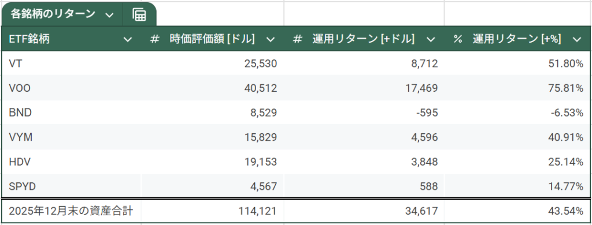
Task: Click the VYM value cell 15,829
Action: (213, 137)
